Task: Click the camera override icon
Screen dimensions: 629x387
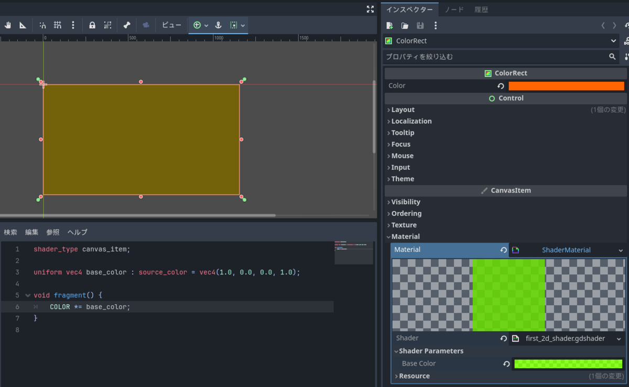Action: click(x=147, y=24)
